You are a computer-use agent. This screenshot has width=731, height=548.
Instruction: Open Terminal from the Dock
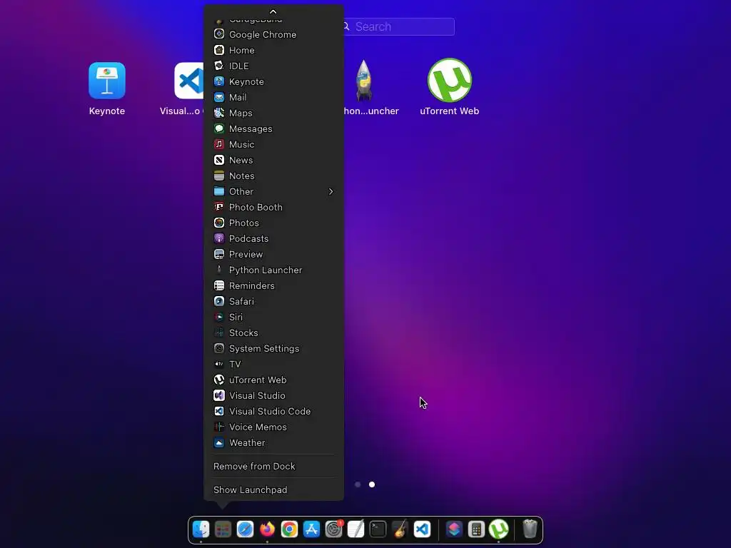click(378, 529)
